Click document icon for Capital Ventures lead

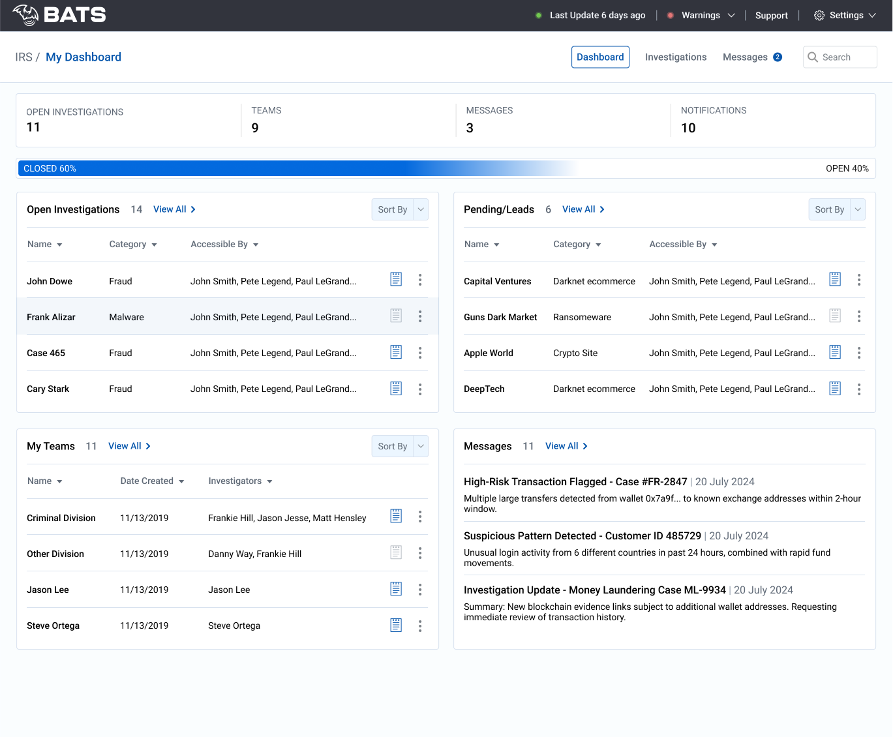click(835, 279)
